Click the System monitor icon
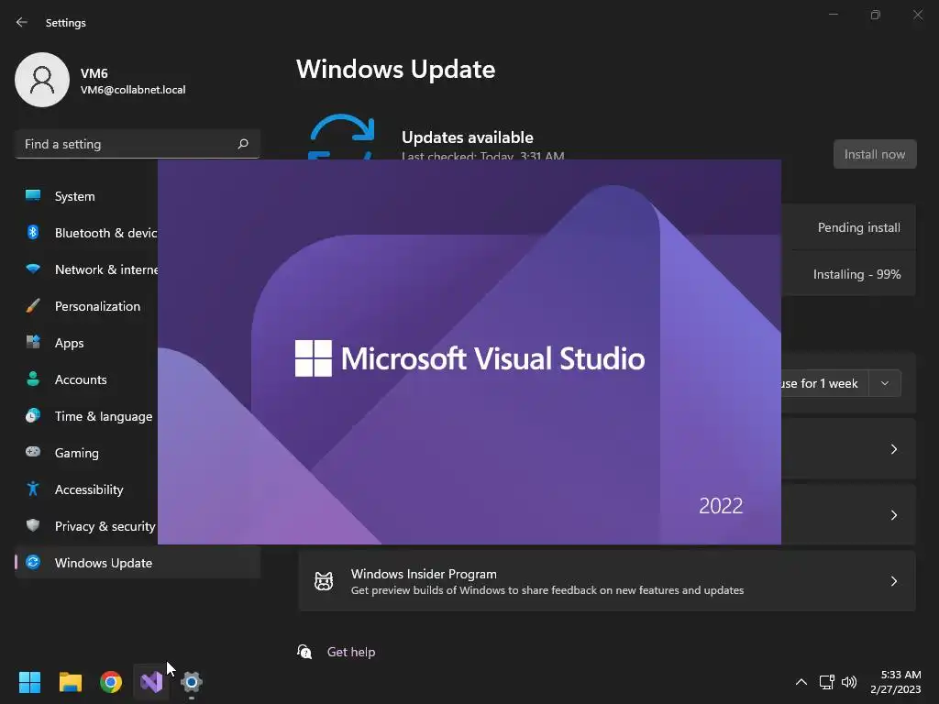This screenshot has width=939, height=704. click(x=33, y=195)
